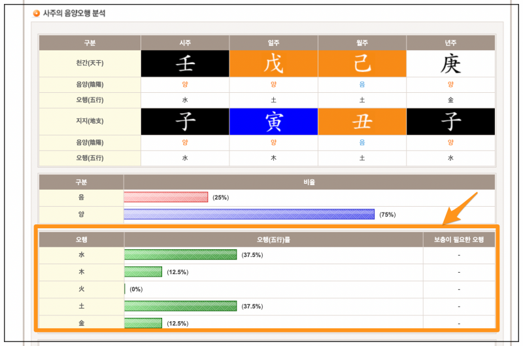Click the green bar in the 水 row
This screenshot has width=523, height=346.
click(x=180, y=254)
